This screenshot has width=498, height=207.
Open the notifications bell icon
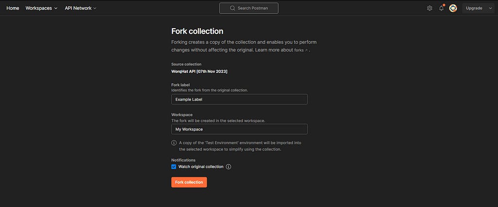pyautogui.click(x=441, y=8)
